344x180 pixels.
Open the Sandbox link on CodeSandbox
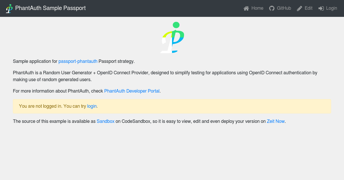point(105,121)
